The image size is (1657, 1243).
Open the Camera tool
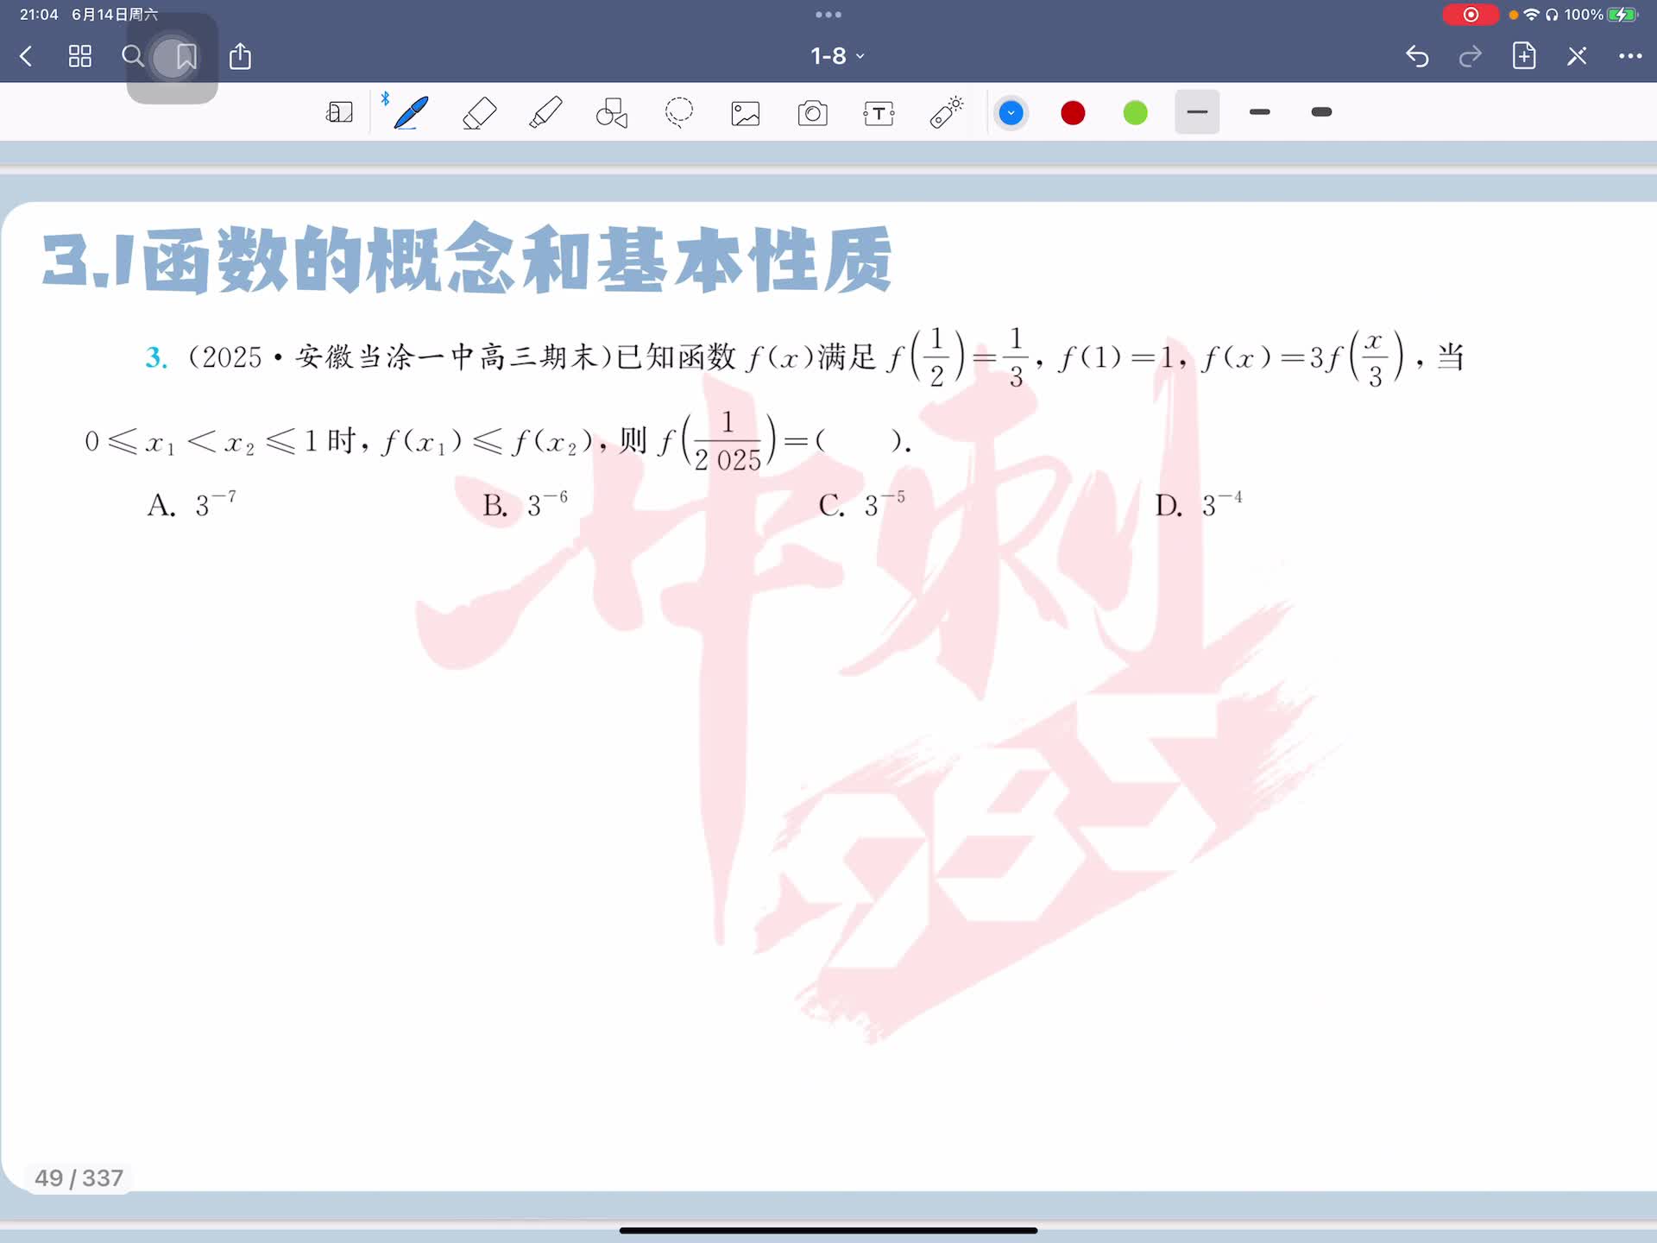[812, 113]
